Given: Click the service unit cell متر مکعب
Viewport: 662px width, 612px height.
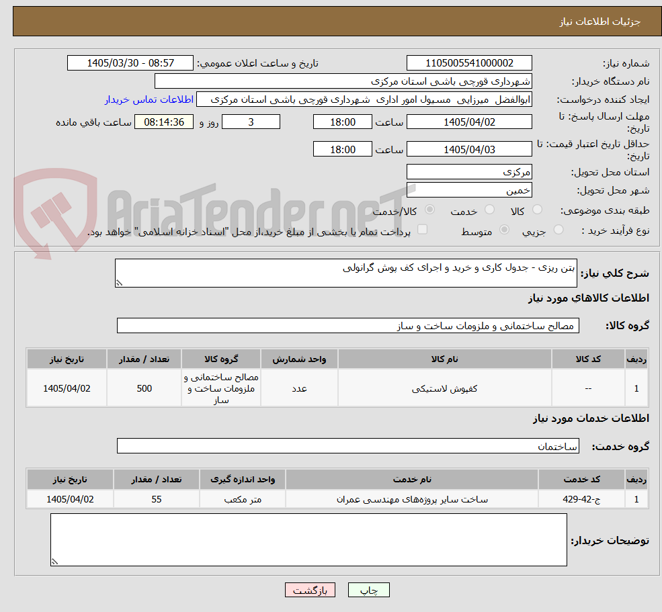Looking at the screenshot, I should click(243, 499).
